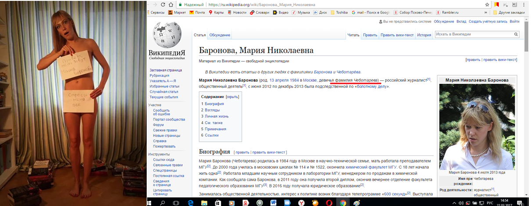The width and height of the screenshot is (531, 206).
Task: Open the infobox portrait of Мария Баронова
Action: pyautogui.click(x=477, y=127)
